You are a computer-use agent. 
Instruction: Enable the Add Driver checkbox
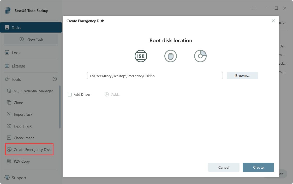pos(70,95)
